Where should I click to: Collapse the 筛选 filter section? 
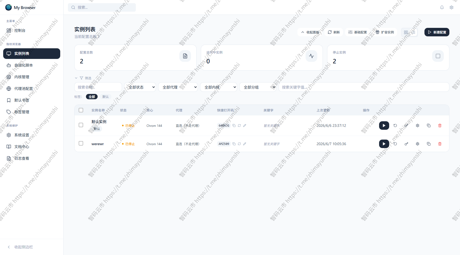point(83,78)
